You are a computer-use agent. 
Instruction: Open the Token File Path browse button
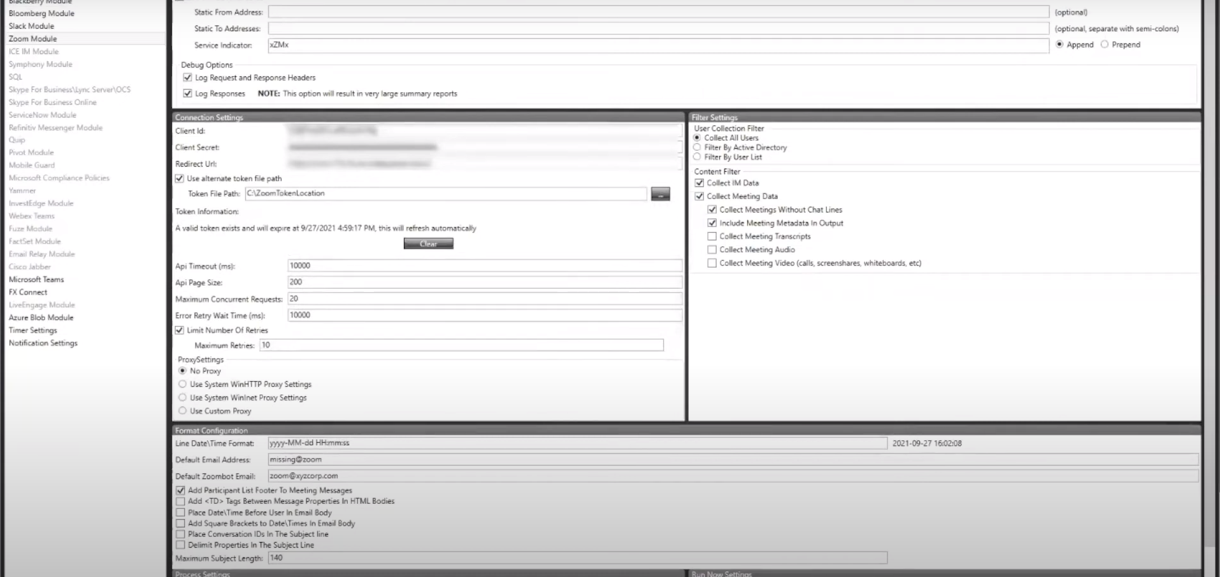pos(661,194)
